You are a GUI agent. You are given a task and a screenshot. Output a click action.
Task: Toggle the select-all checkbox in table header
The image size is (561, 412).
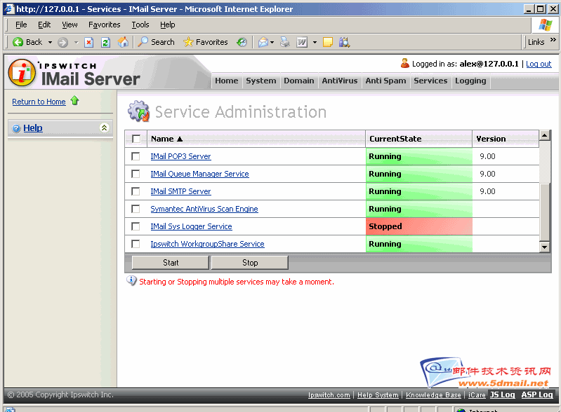[136, 139]
